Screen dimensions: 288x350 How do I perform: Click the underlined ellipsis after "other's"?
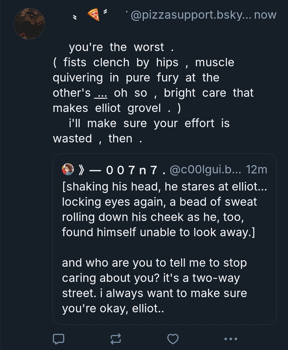pyautogui.click(x=101, y=94)
